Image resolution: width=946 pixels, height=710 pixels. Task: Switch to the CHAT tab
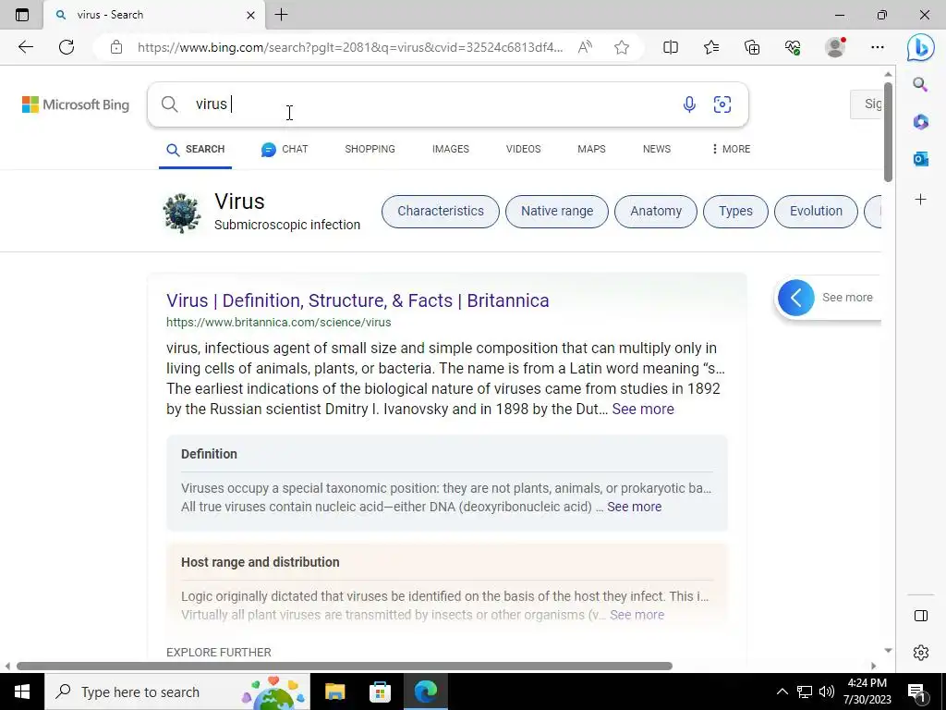pyautogui.click(x=285, y=149)
